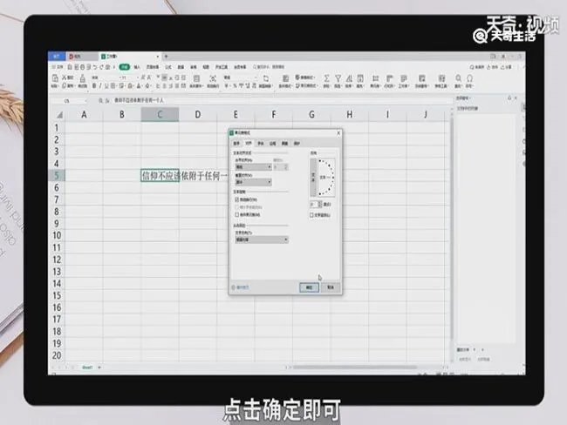Click the Cut scissors icon
This screenshot has width=567, height=425.
coord(65,78)
